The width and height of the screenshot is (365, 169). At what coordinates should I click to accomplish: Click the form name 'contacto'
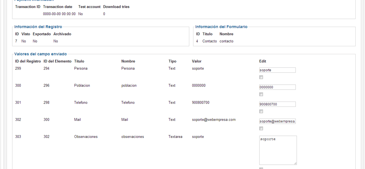pos(226,41)
